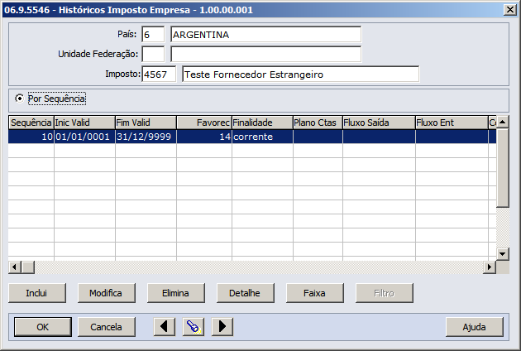The width and height of the screenshot is (521, 351).
Task: Select the 01/01/0001 start date cell
Action: 84,137
